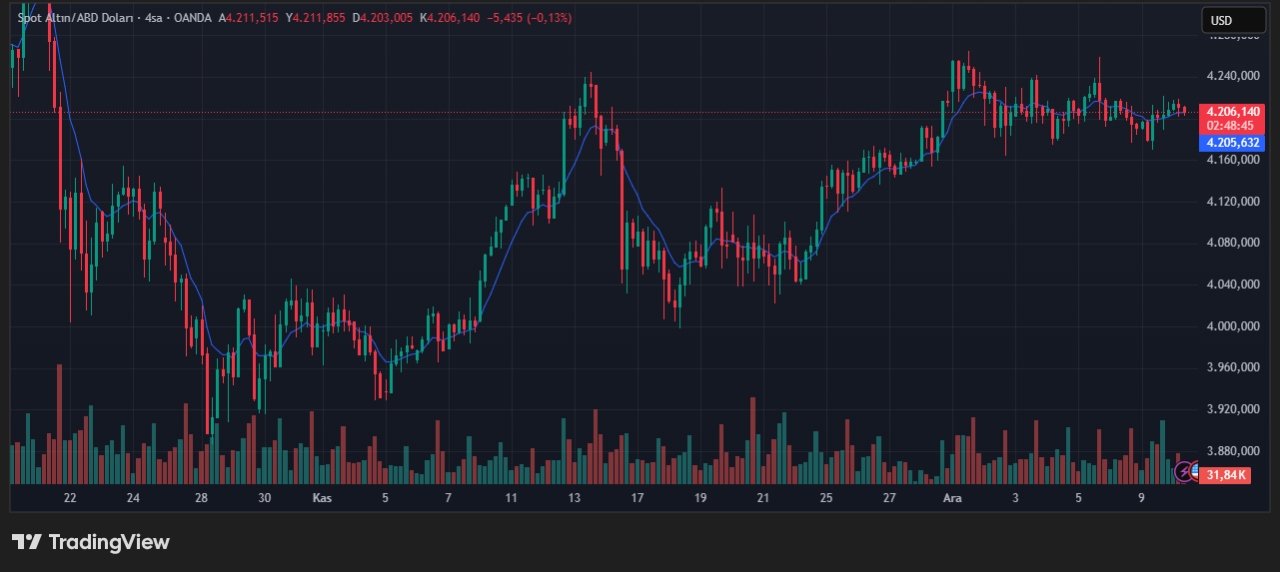This screenshot has width=1280, height=572.
Task: Click the red current price label 4.206,140
Action: 1233,112
